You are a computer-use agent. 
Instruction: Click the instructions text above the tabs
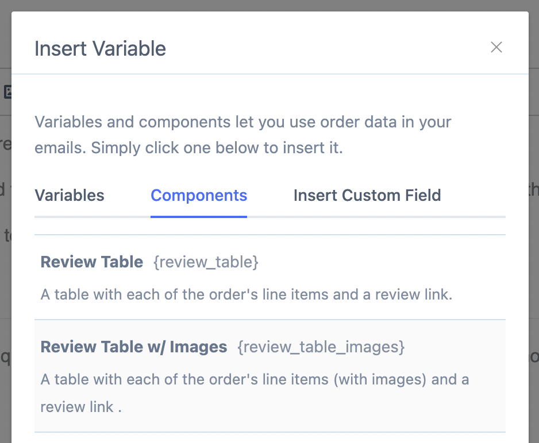click(243, 134)
